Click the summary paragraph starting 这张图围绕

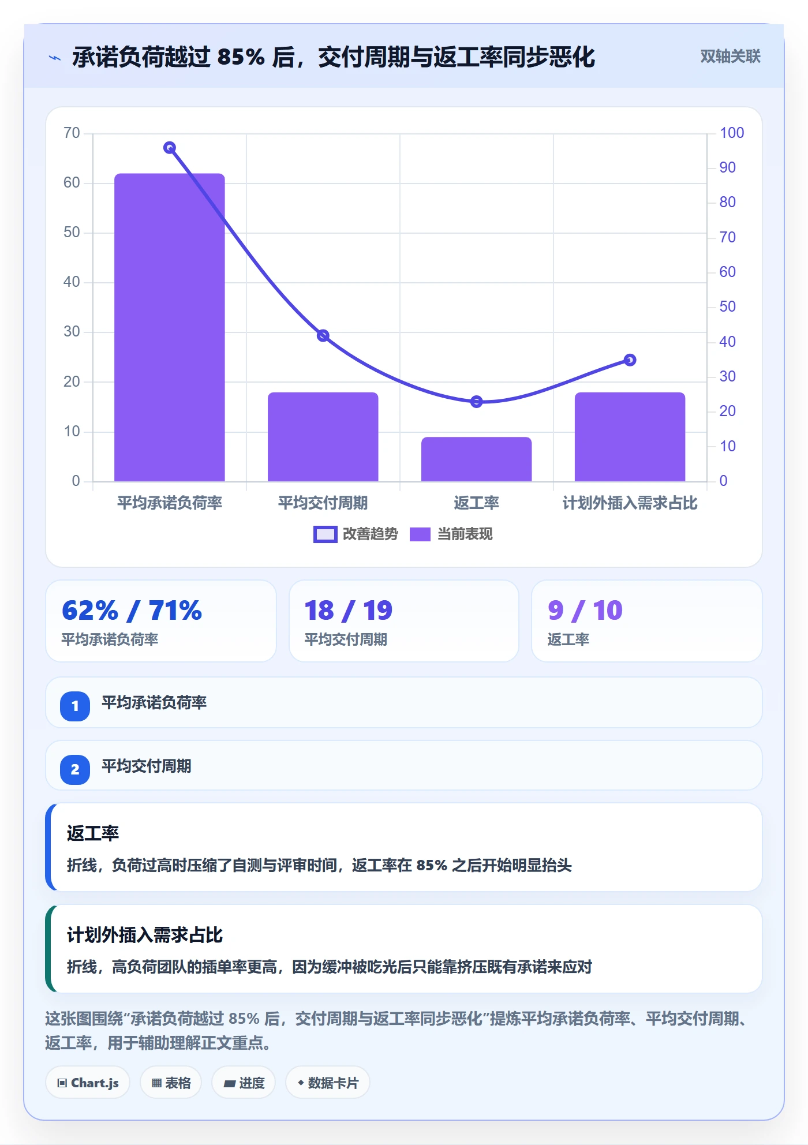(x=398, y=1031)
